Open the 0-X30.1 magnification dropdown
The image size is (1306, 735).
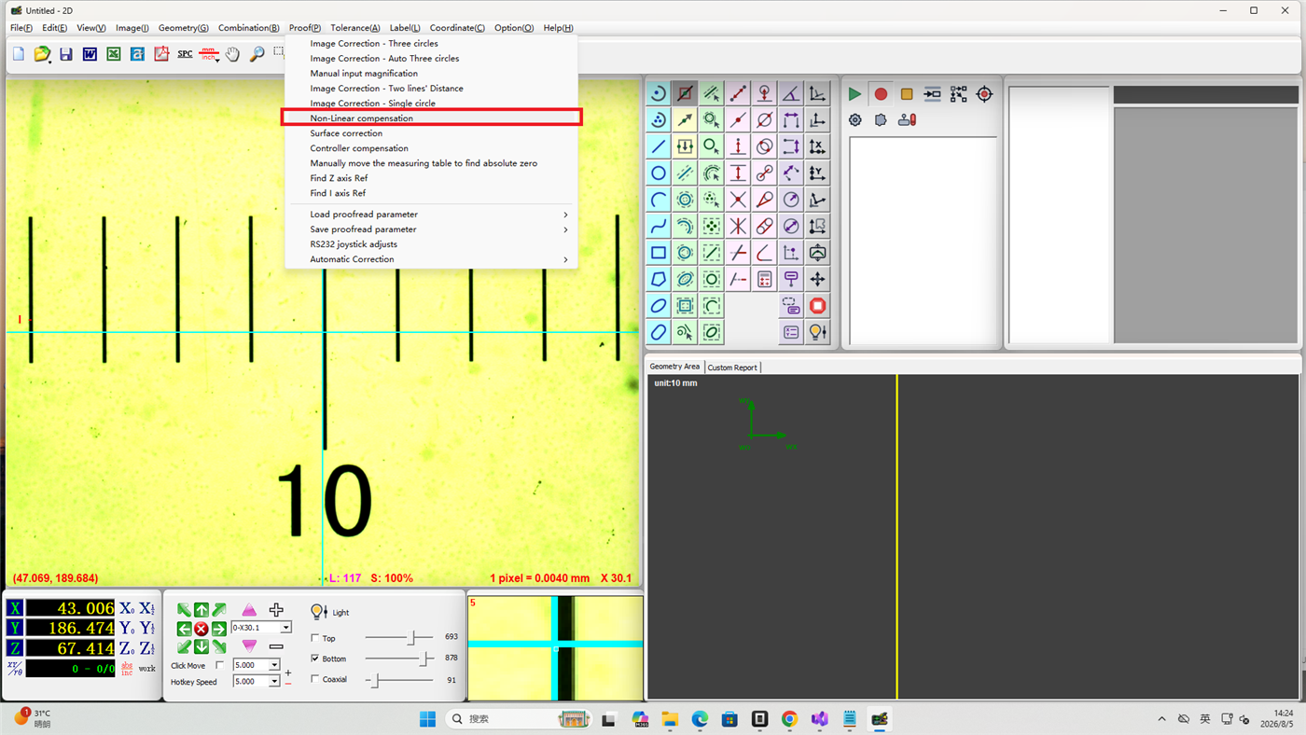click(x=285, y=628)
